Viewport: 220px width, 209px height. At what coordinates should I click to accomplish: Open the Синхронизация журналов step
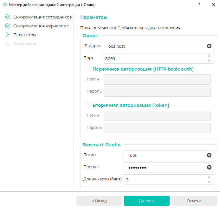point(42,26)
